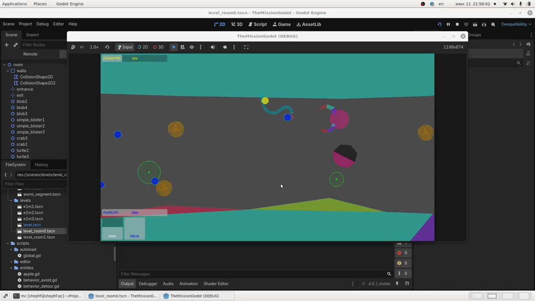Viewport: 535px width, 301px height.
Task: Collapse the walls node in scene tree
Action: click(x=8, y=71)
